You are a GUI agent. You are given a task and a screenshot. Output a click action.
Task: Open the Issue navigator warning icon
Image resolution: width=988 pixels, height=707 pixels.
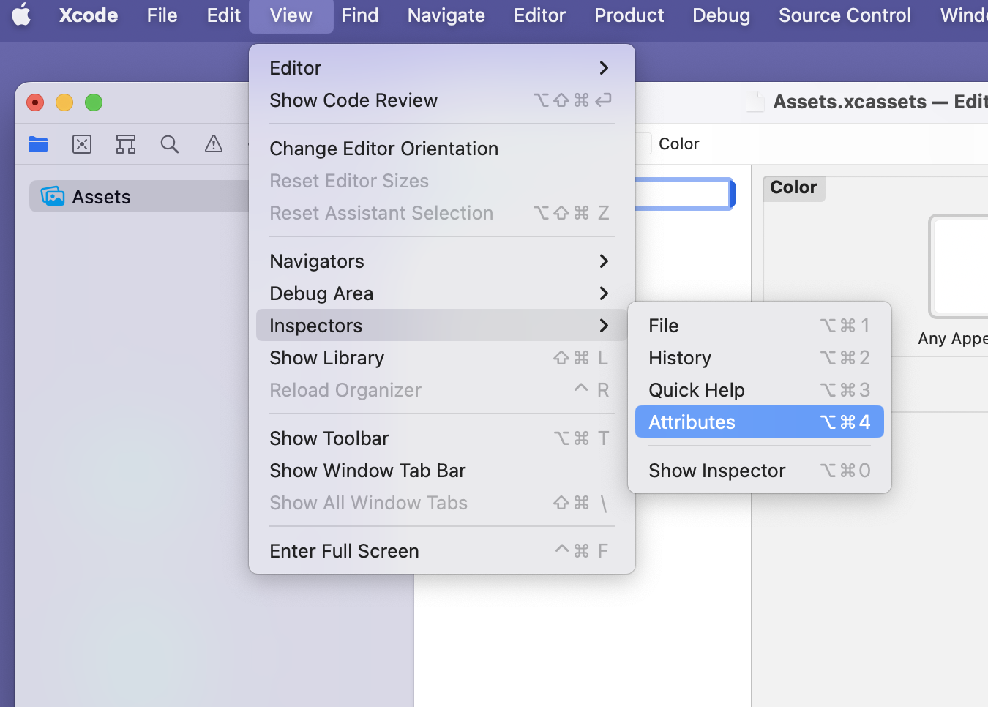coord(214,144)
